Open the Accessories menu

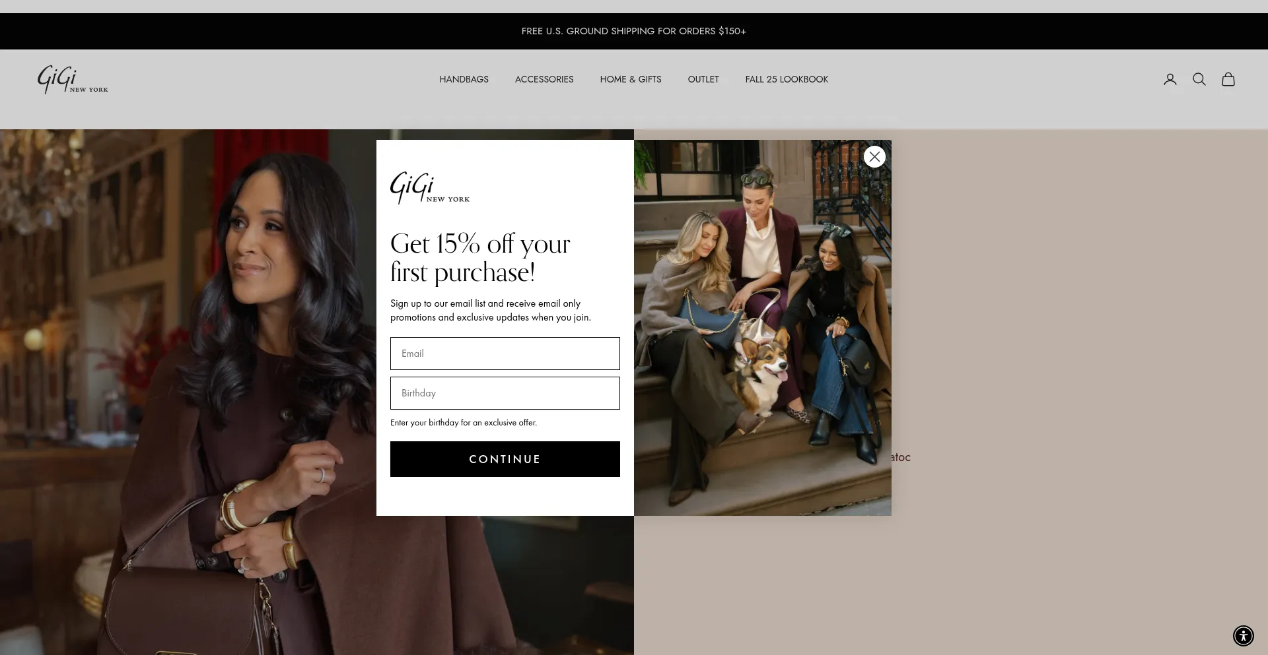(544, 79)
